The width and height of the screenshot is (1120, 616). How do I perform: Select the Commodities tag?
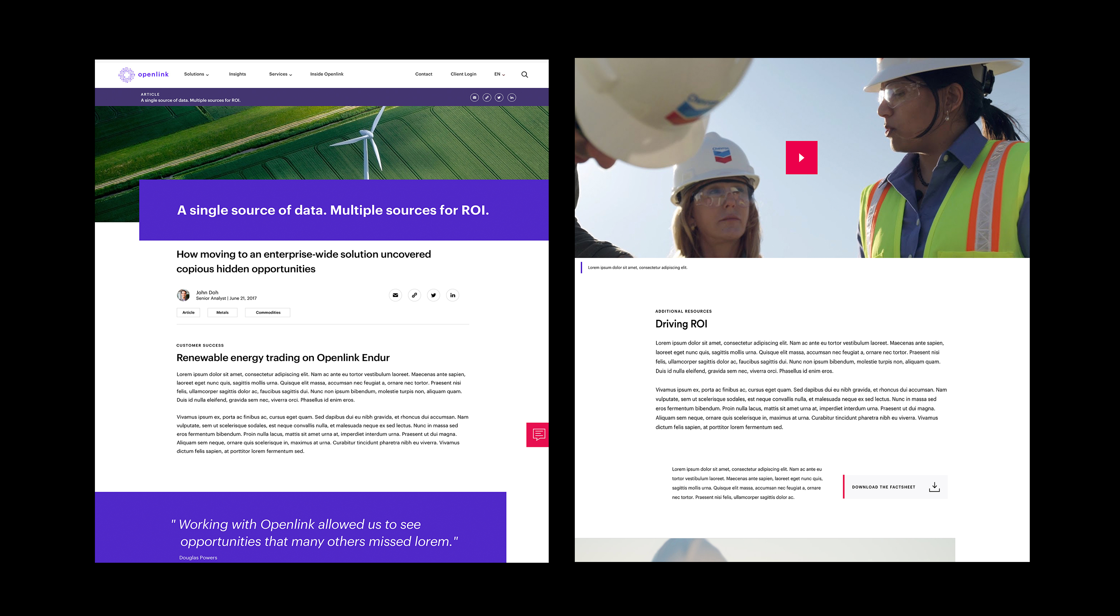pyautogui.click(x=268, y=313)
